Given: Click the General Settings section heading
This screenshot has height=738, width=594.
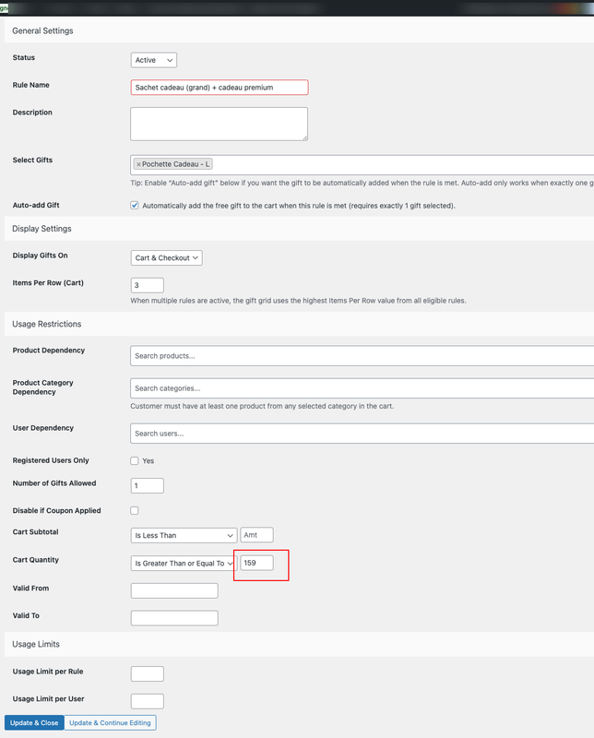Looking at the screenshot, I should [42, 30].
